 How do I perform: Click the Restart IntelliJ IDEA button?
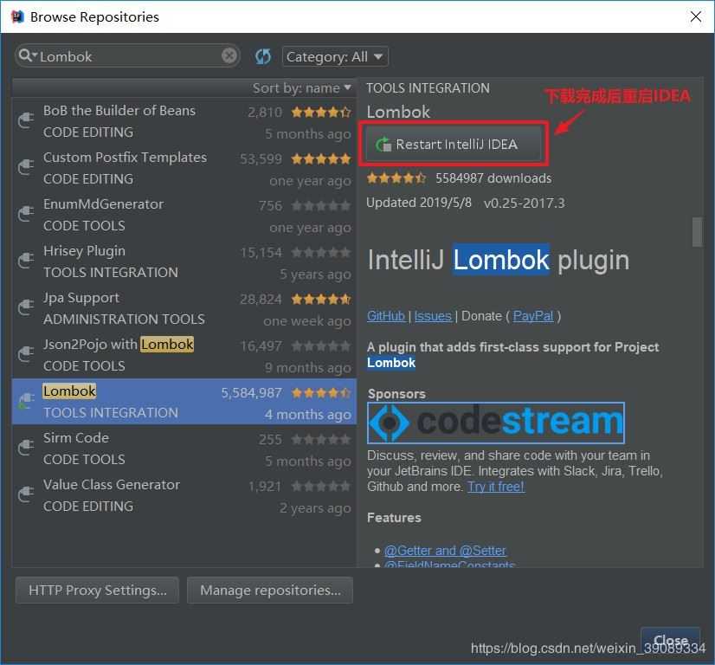tap(454, 144)
